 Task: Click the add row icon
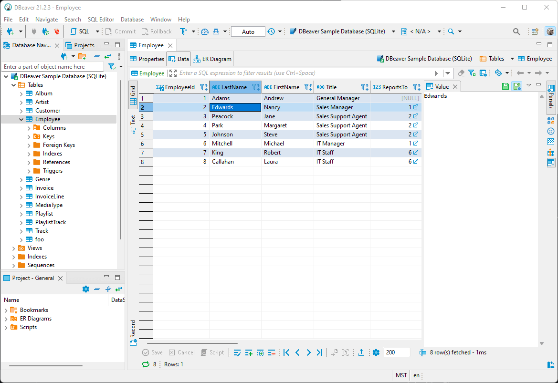click(x=249, y=352)
